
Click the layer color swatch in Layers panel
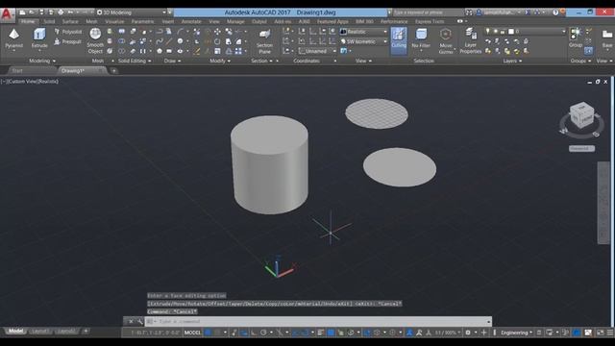click(510, 31)
